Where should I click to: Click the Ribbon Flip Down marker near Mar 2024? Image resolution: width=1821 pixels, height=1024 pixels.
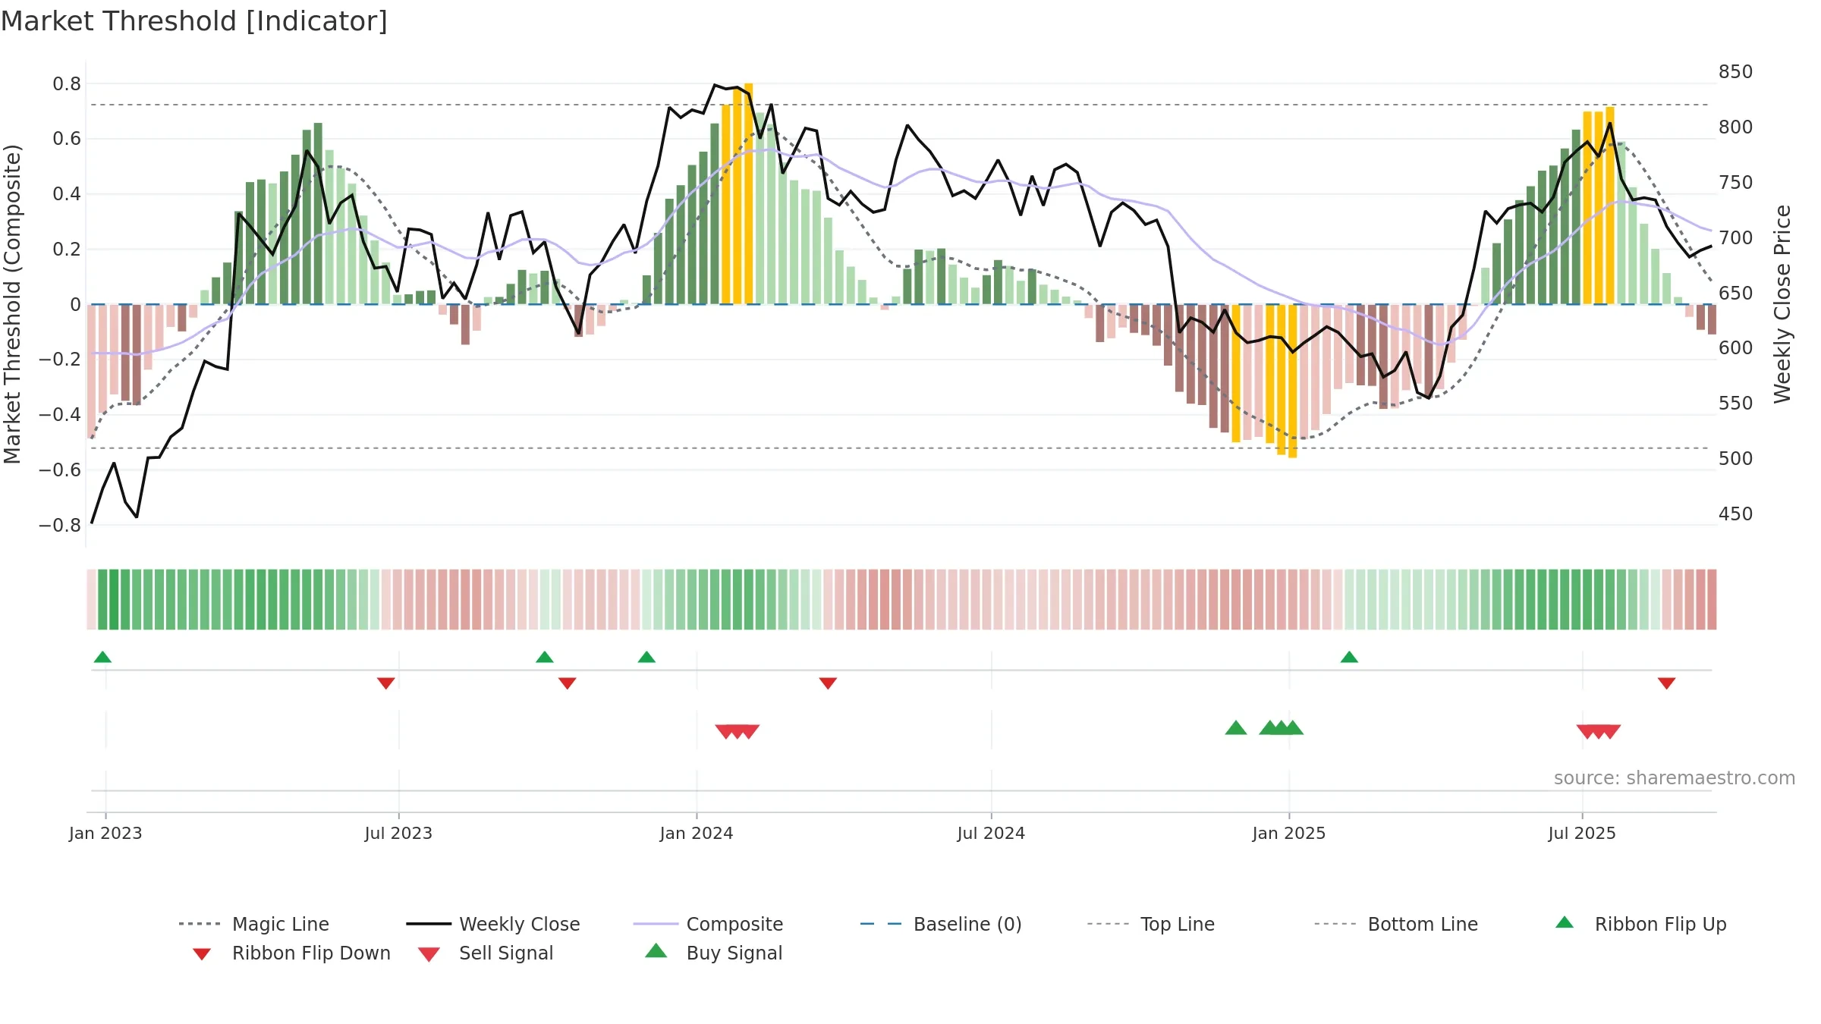828,683
